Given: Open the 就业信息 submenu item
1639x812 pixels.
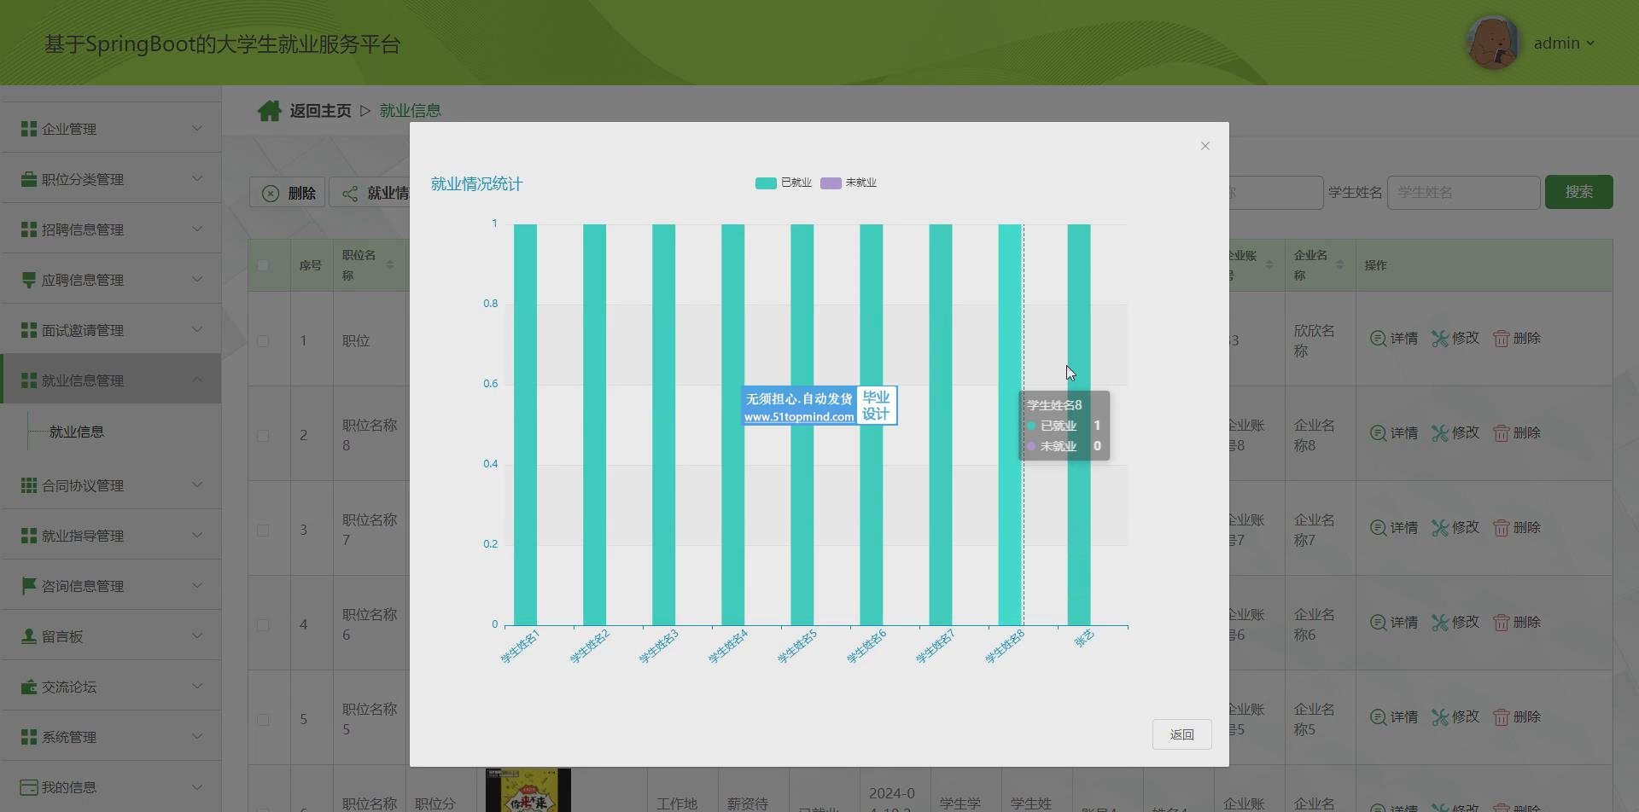Looking at the screenshot, I should pos(77,432).
